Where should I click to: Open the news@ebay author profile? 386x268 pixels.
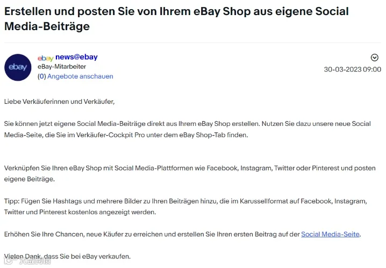76,57
